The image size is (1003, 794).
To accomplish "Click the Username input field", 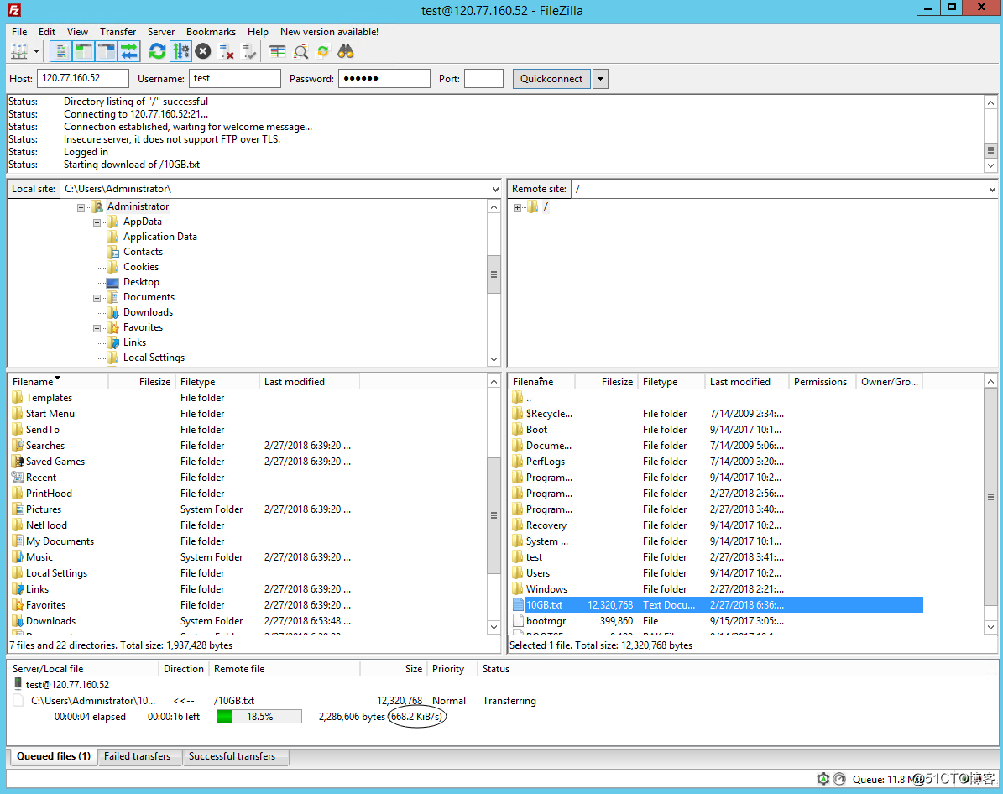I will (235, 78).
